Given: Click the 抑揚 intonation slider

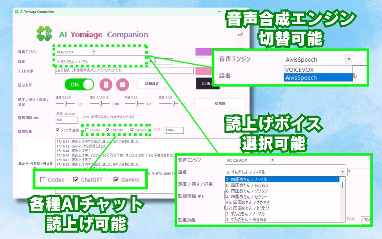Looking at the screenshot, I should [134, 104].
